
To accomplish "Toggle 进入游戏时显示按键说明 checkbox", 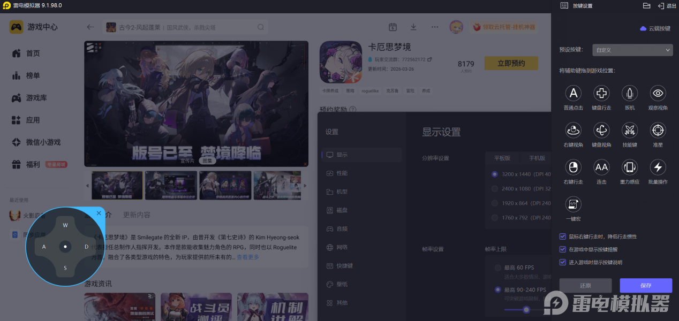I will (562, 262).
